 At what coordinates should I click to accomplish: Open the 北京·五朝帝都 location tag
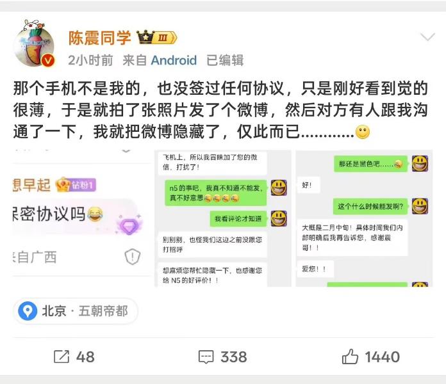tap(76, 311)
